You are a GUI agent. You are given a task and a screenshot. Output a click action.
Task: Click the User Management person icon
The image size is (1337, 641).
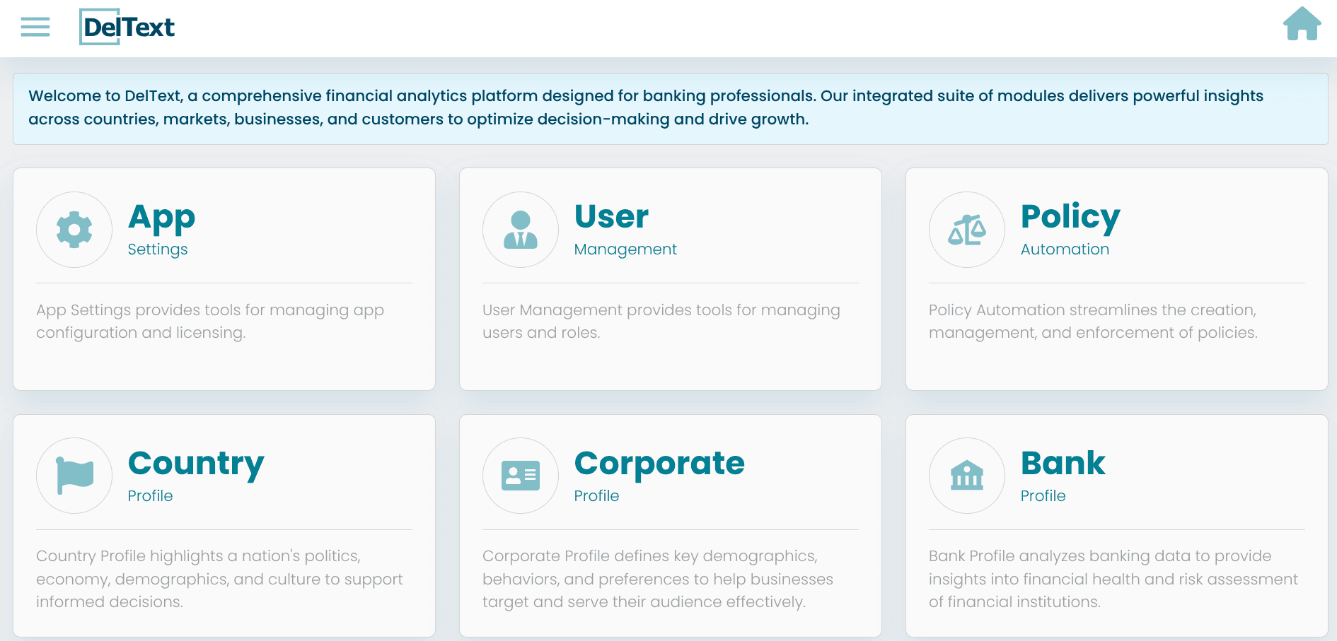click(521, 230)
